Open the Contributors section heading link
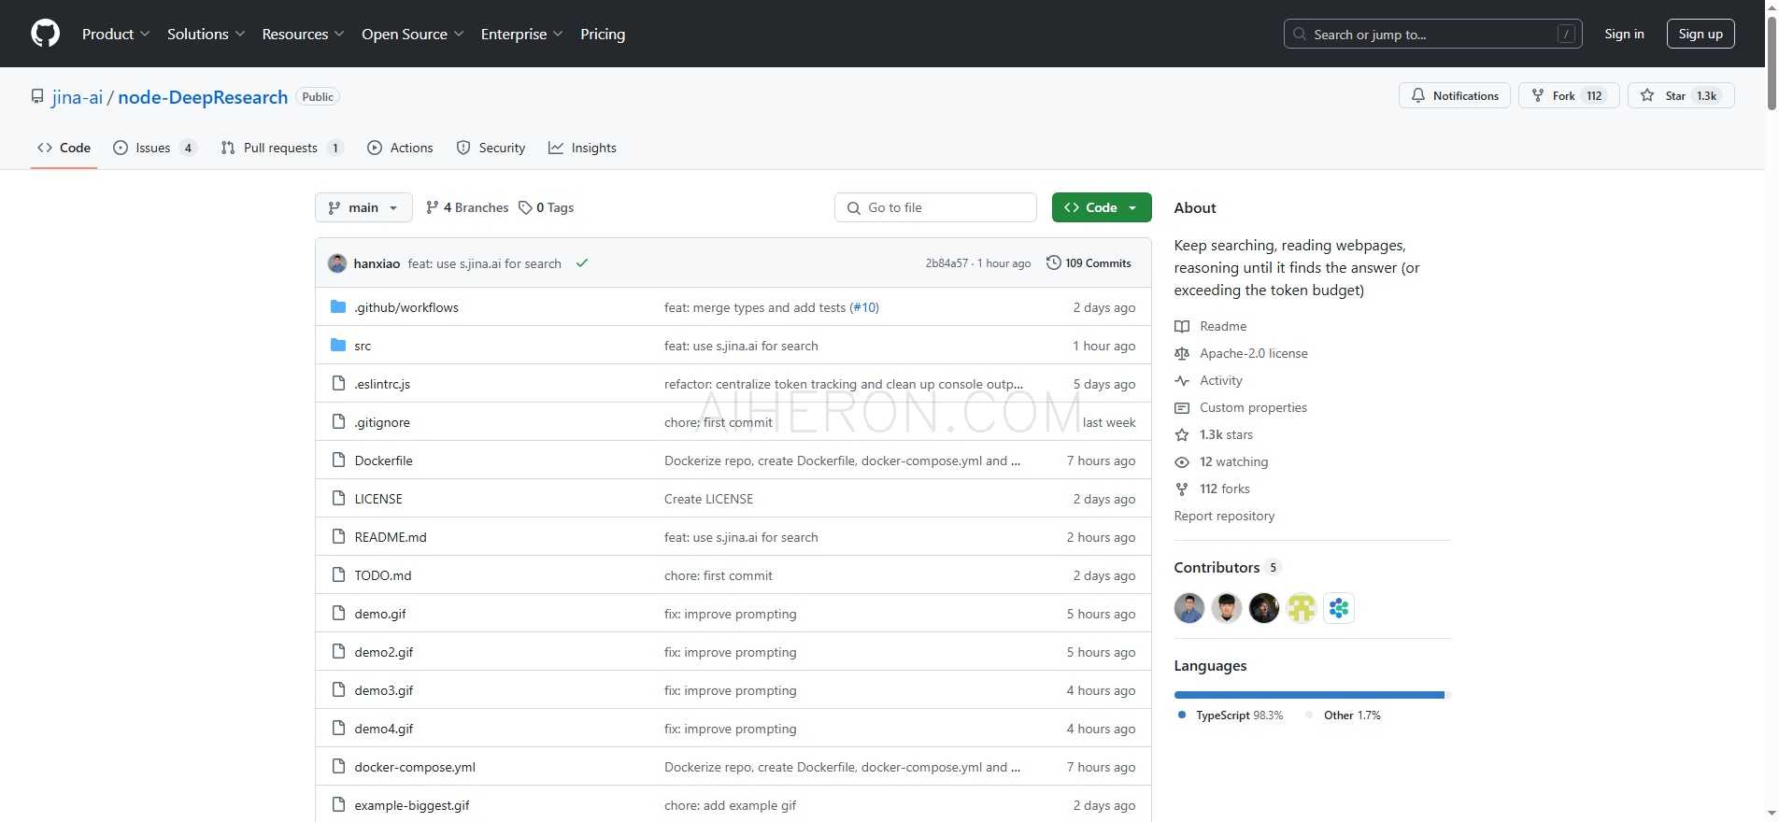Screen dimensions: 1779x822 (x=1227, y=567)
